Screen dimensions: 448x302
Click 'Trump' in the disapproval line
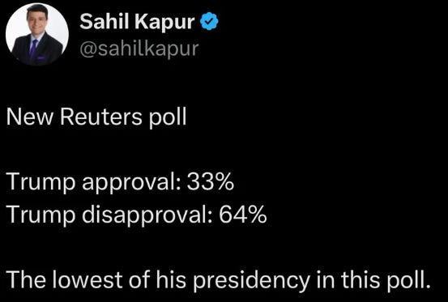[x=41, y=215]
